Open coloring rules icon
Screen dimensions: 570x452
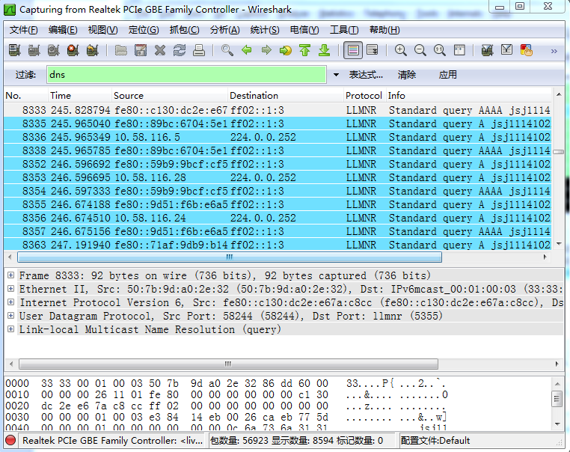[527, 50]
